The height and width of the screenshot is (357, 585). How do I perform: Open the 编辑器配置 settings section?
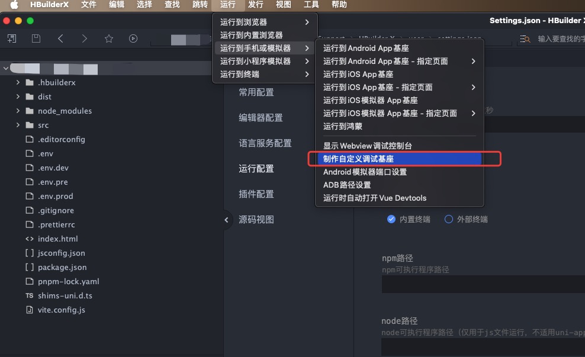click(261, 118)
